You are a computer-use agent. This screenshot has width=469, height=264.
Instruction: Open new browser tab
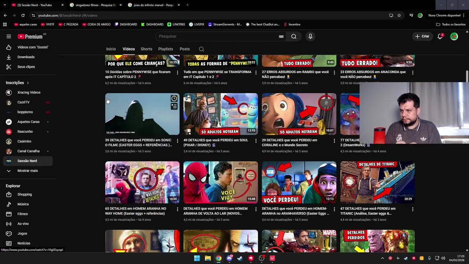187,5
